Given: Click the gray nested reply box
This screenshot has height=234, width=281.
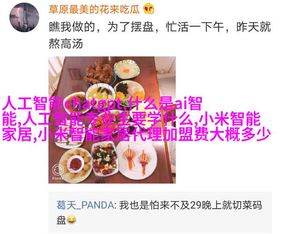Looking at the screenshot, I should pyautogui.click(x=160, y=212).
